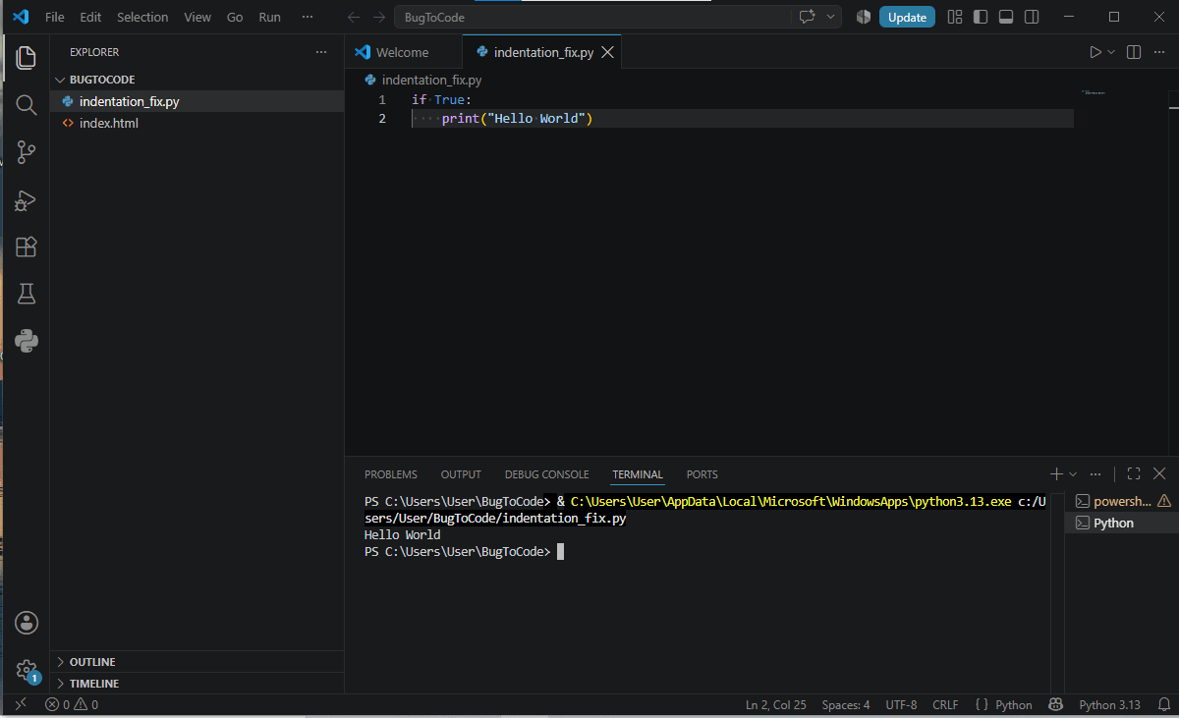Click Python 3.13 interpreter selector
The width and height of the screenshot is (1179, 718).
pyautogui.click(x=1109, y=704)
